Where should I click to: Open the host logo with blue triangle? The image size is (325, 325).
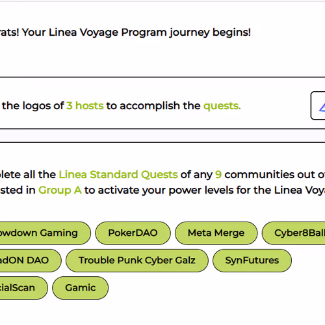coord(318,105)
